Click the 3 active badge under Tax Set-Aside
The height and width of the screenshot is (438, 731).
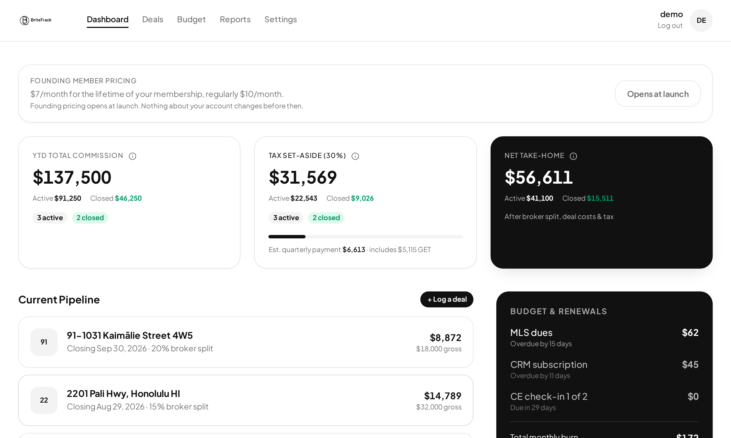click(286, 218)
